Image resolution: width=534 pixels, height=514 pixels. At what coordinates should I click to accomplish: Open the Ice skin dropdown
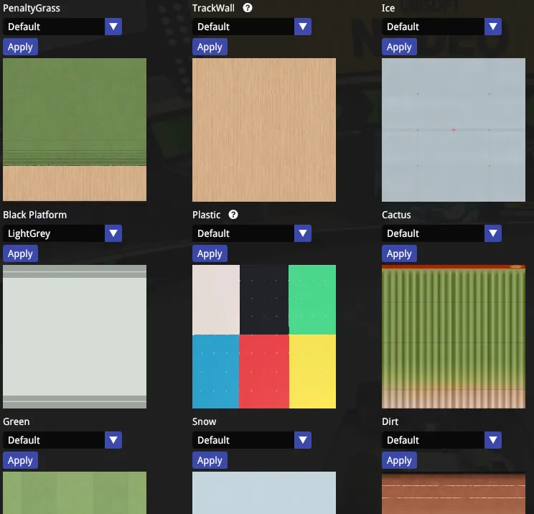click(x=441, y=27)
